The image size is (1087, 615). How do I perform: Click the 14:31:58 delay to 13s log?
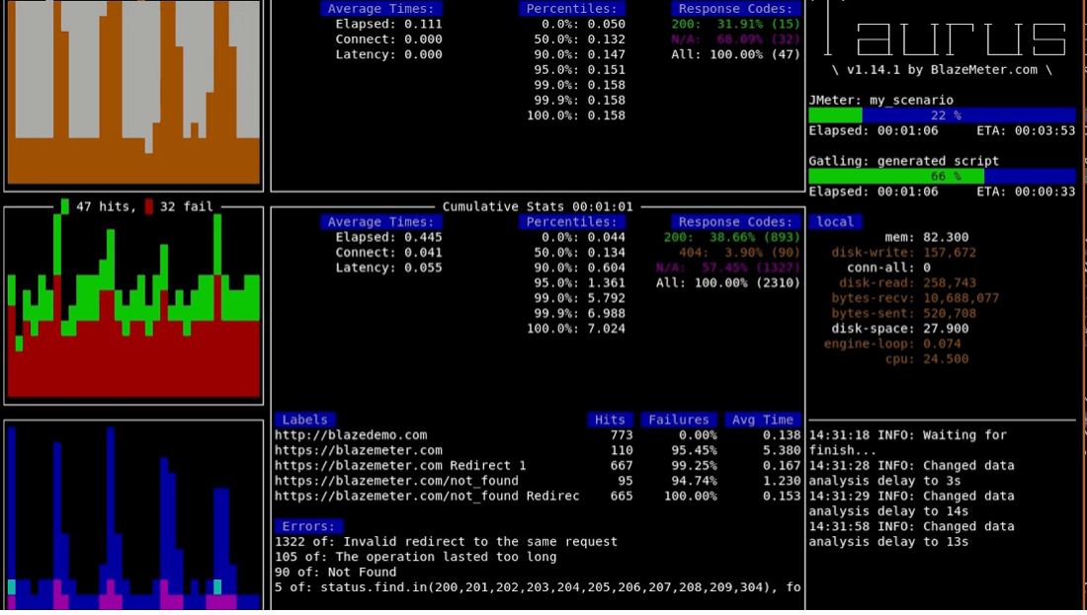pyautogui.click(x=912, y=534)
